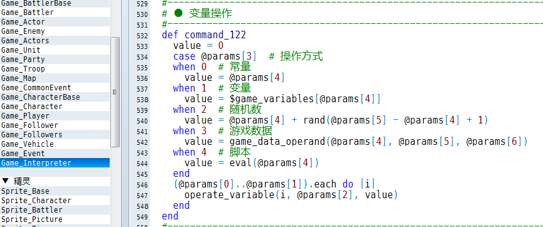
Task: Select the Game_Party script
Action: 55,60
